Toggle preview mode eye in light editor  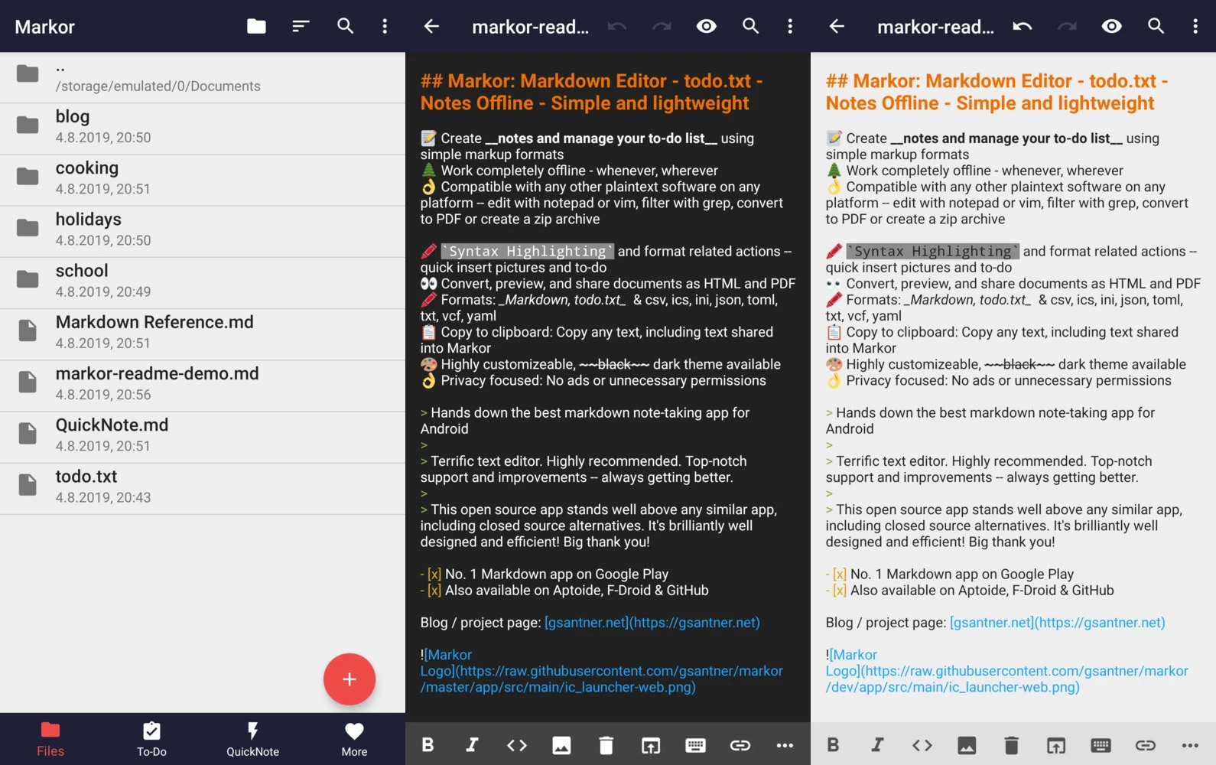(1112, 27)
